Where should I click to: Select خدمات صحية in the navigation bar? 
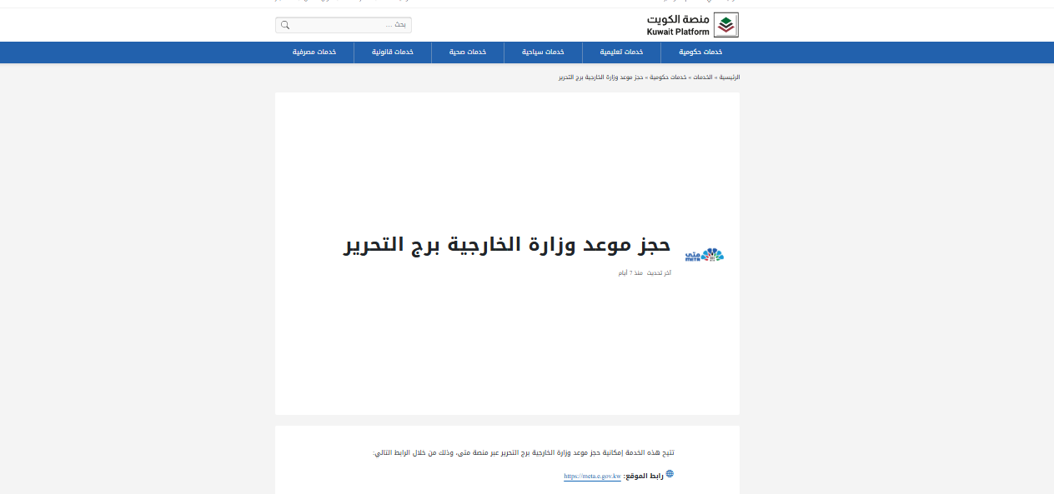[468, 52]
